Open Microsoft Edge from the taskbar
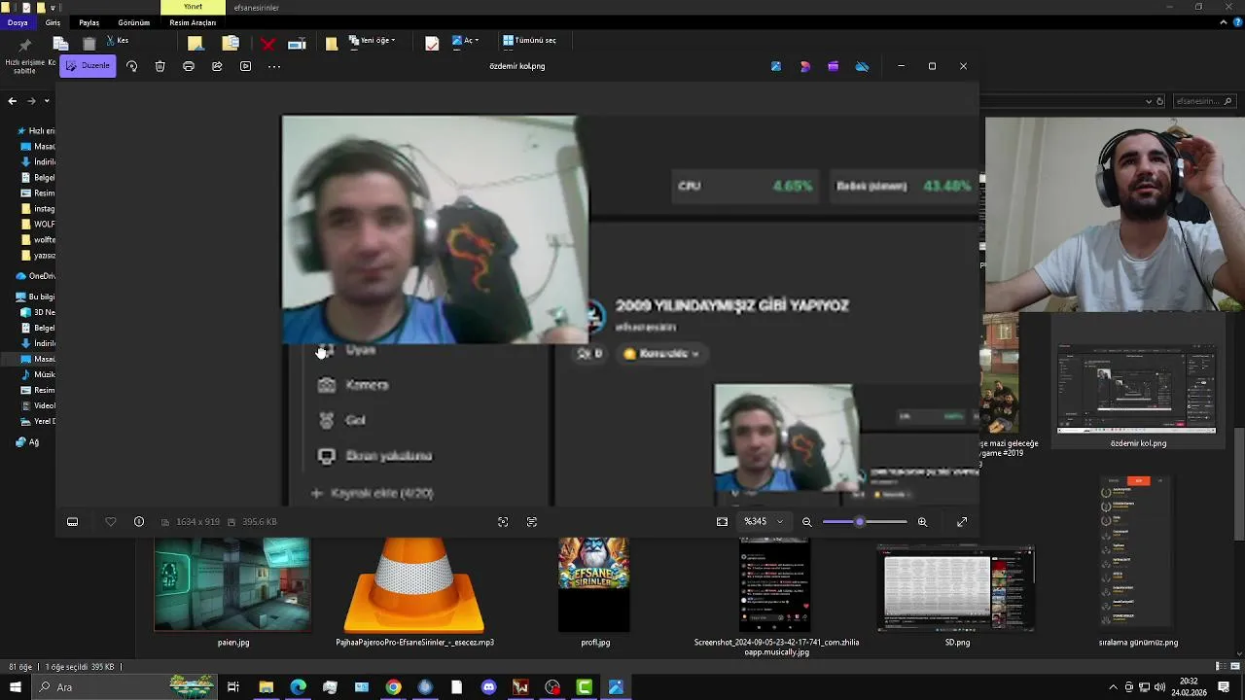 point(298,687)
